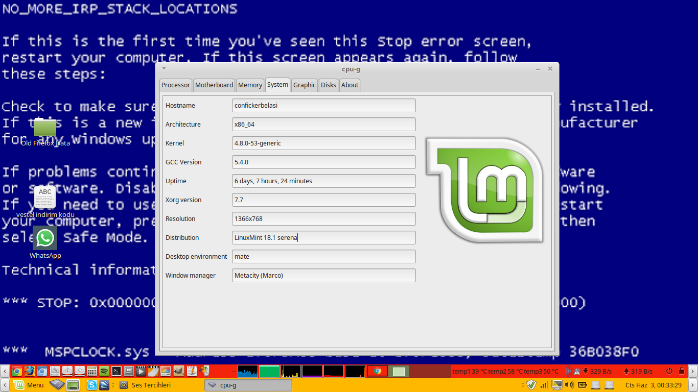This screenshot has width=698, height=392.
Task: Open the image viewer launcher icon
Action: (166, 371)
